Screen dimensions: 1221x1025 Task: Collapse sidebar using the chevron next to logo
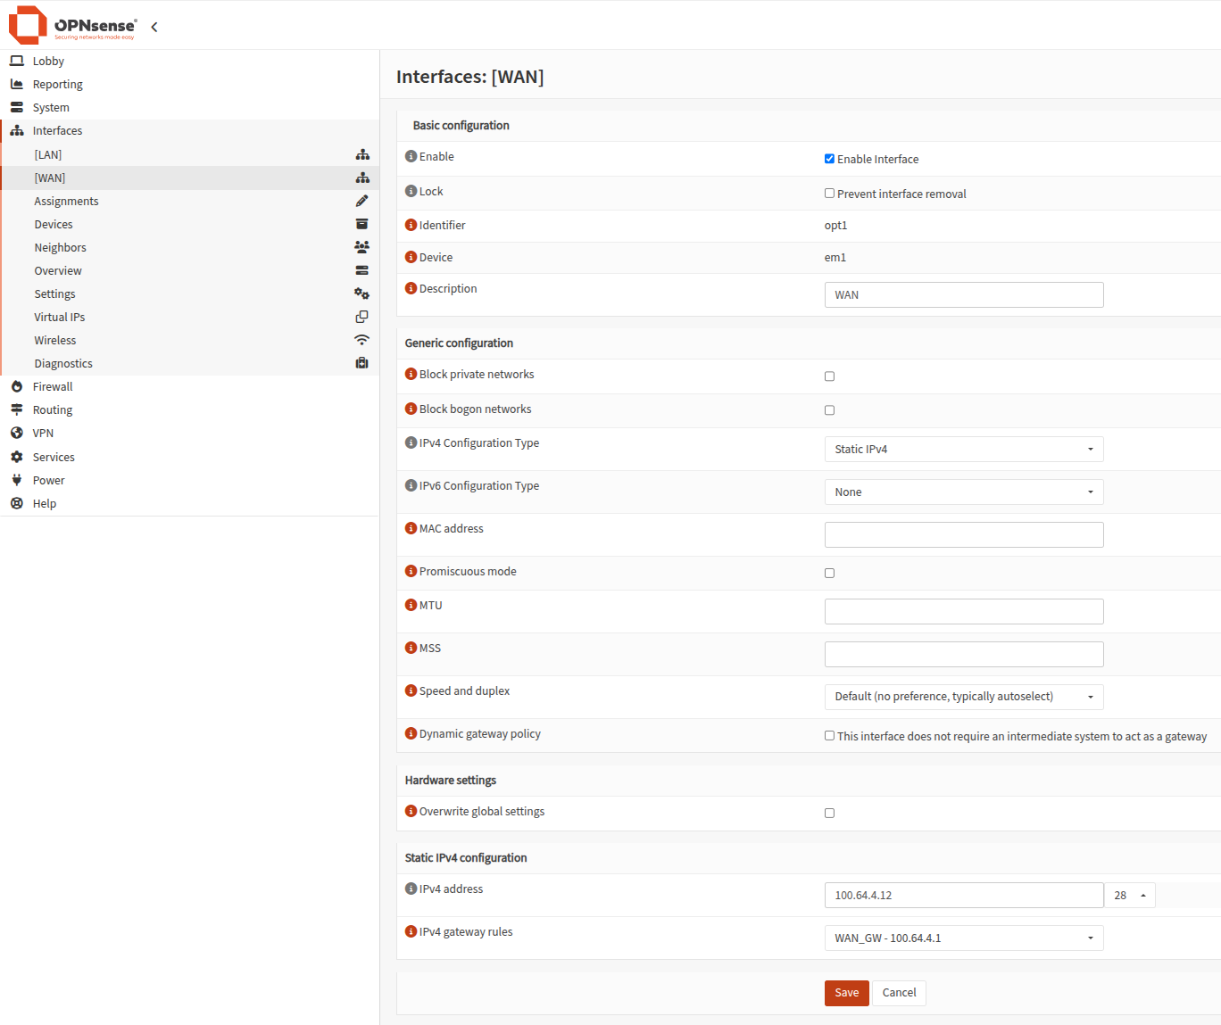154,27
